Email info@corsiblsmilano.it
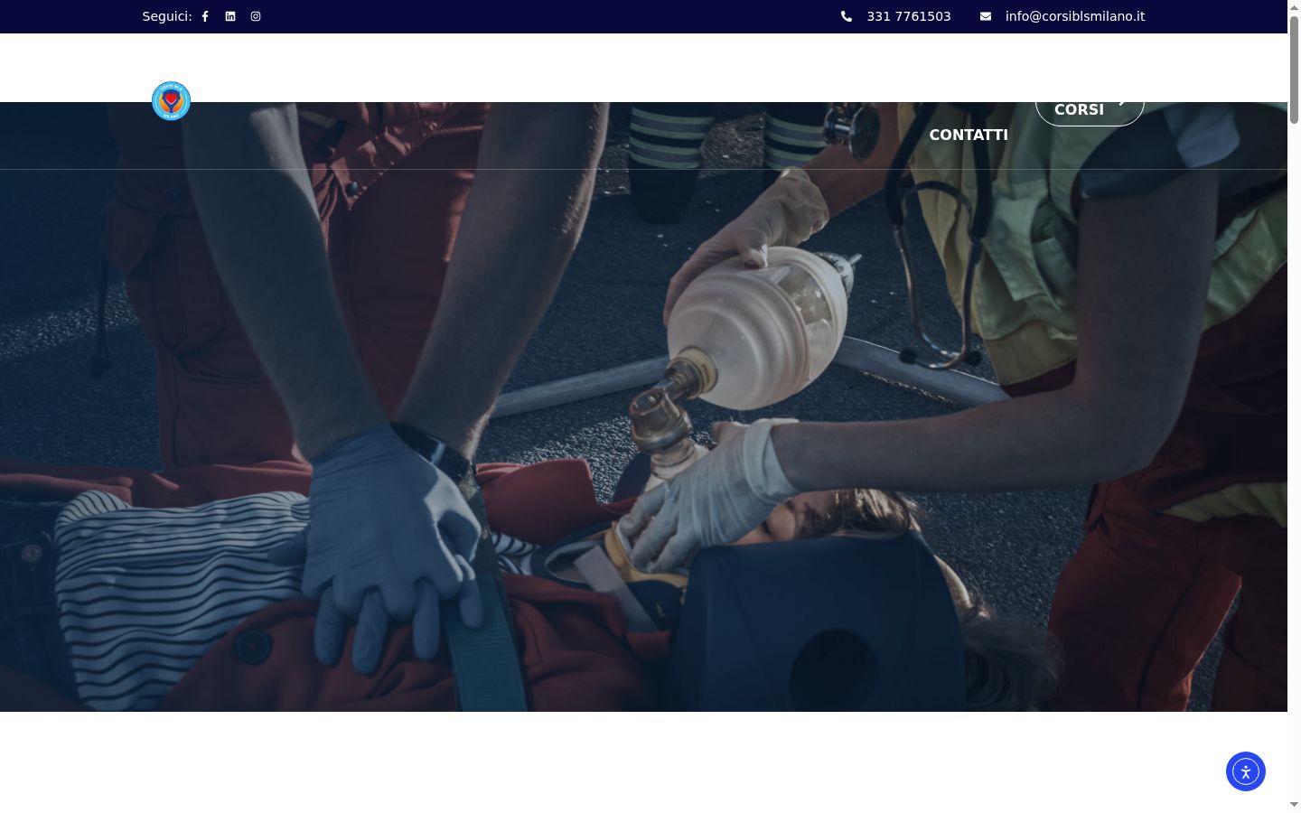 pyautogui.click(x=1075, y=16)
